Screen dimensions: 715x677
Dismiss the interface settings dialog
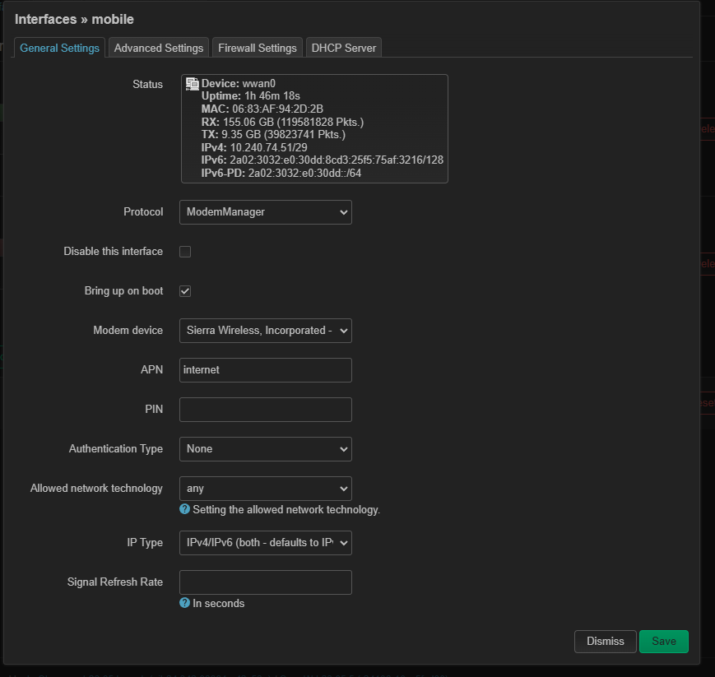[x=605, y=641]
